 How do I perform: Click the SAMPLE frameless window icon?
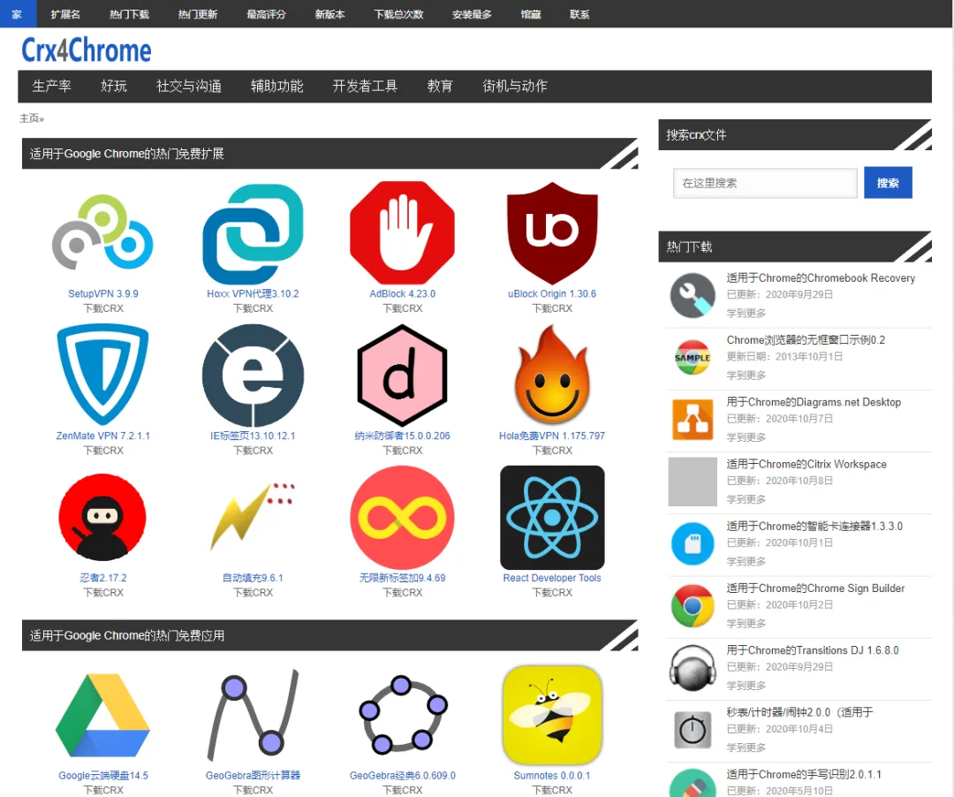(x=693, y=358)
